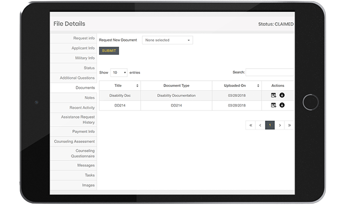346x205 pixels.
Task: Click the Disability Documentation type cell
Action: [x=176, y=95]
